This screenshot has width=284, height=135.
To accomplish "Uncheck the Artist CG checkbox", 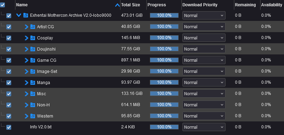I will [9, 27].
